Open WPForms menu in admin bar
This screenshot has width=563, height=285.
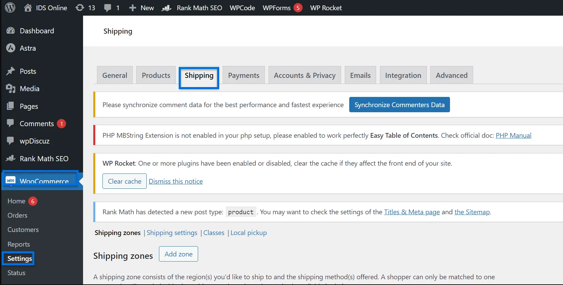(277, 8)
